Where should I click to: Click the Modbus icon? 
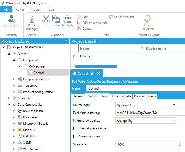point(20,130)
